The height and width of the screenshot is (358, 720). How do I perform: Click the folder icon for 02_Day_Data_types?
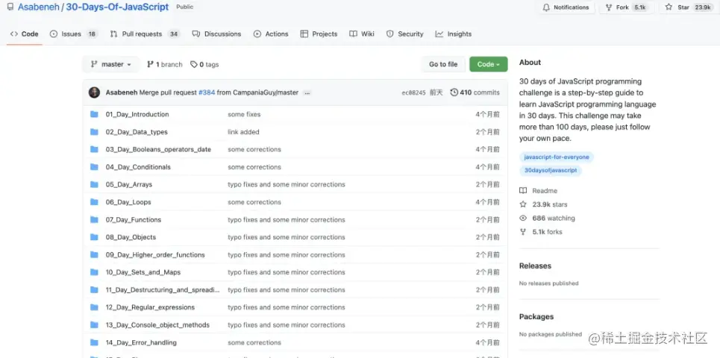coord(94,132)
